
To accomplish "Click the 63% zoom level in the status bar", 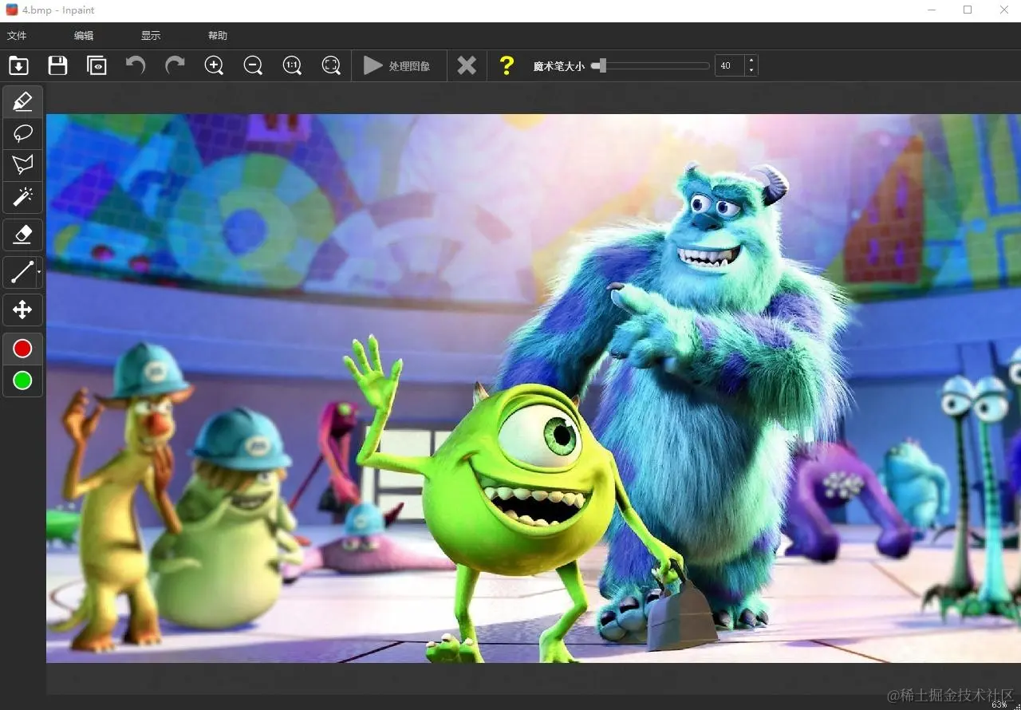I will (999, 704).
